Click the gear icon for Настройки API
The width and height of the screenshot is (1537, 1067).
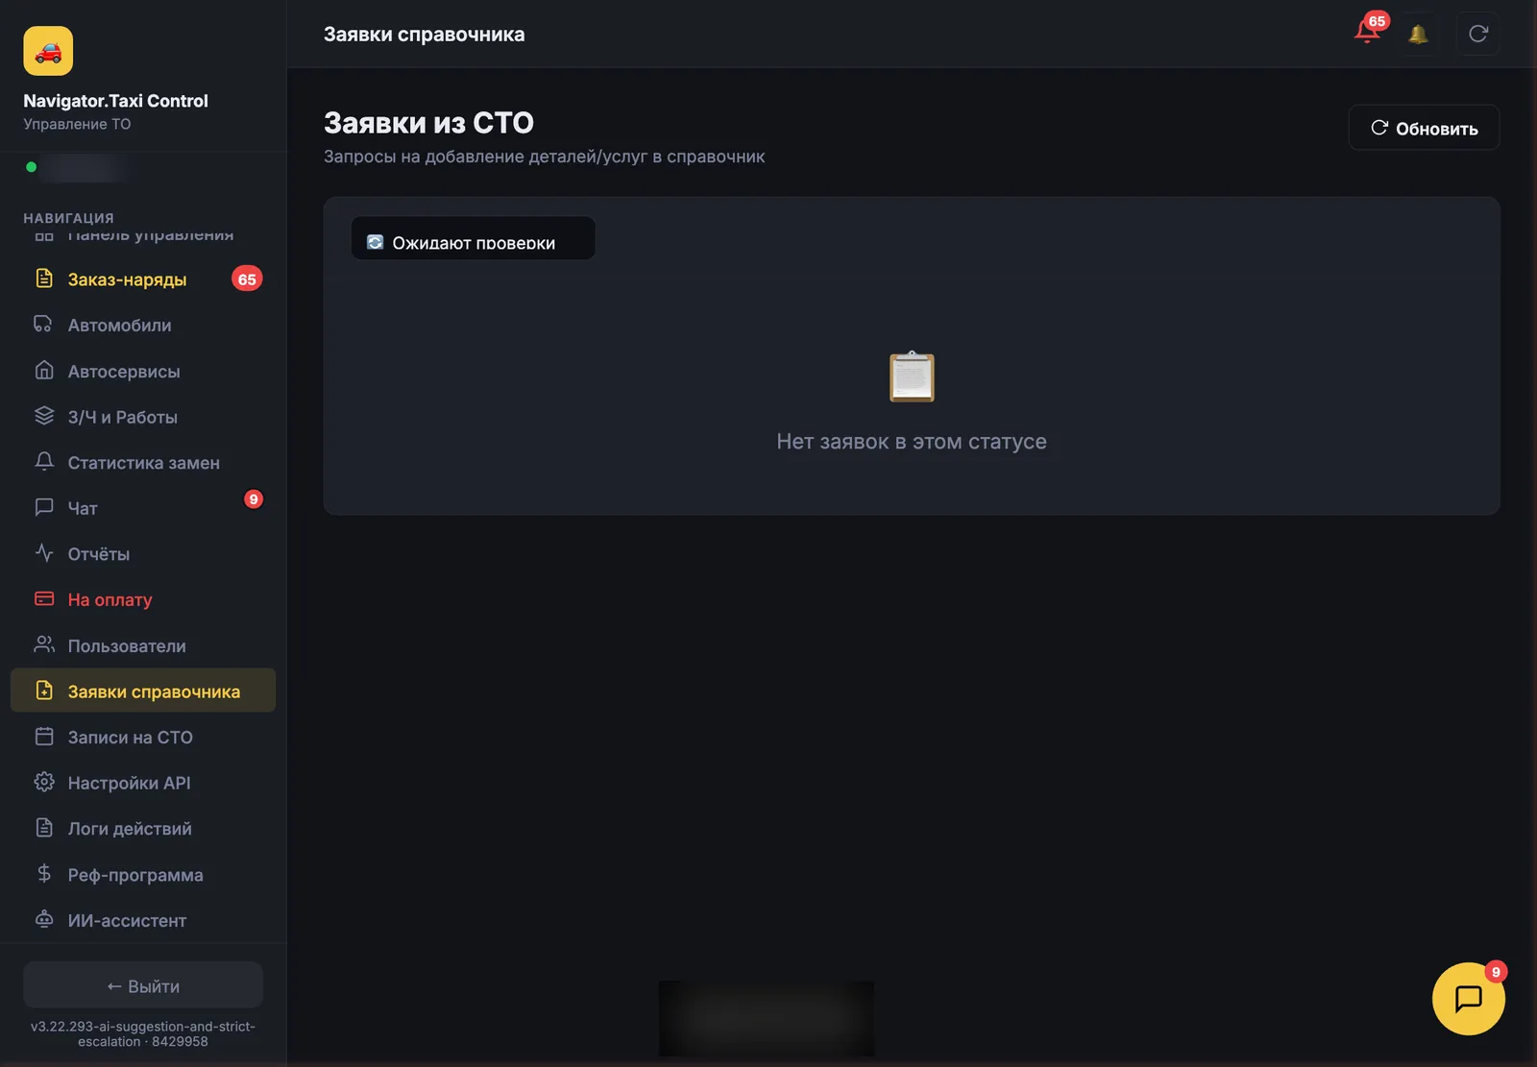click(44, 783)
